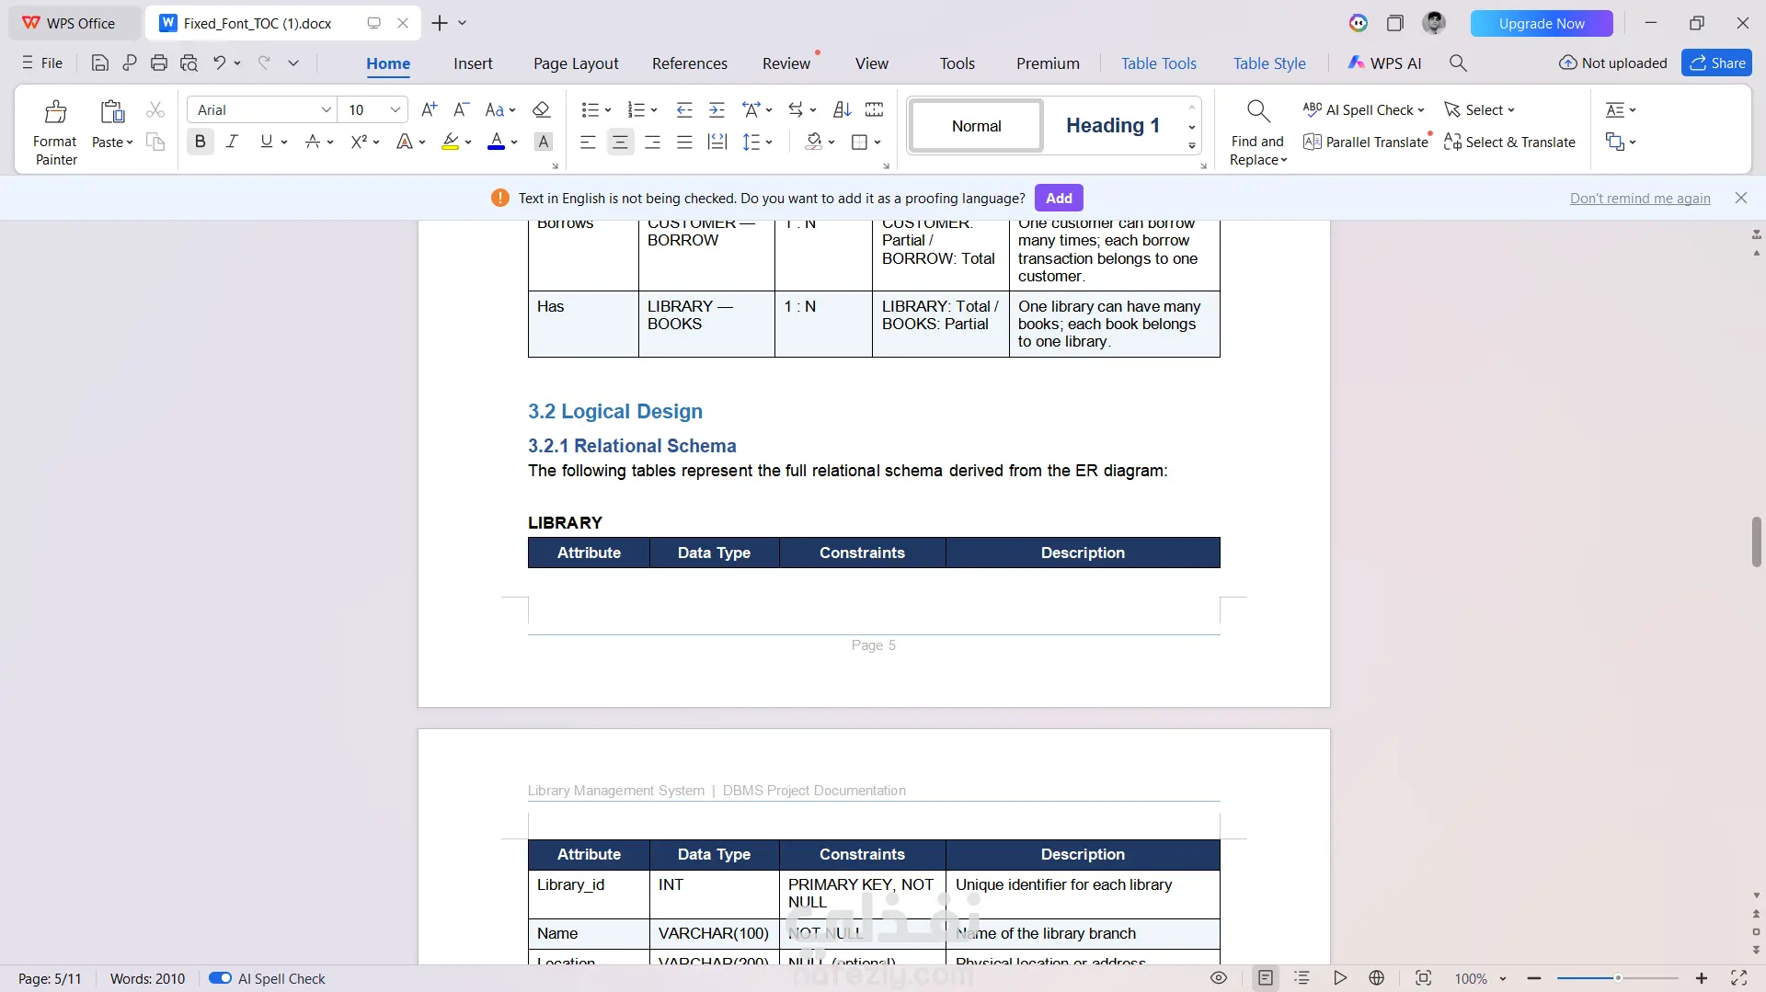Activate the Format Painter tool
The width and height of the screenshot is (1766, 992).
[x=55, y=131]
